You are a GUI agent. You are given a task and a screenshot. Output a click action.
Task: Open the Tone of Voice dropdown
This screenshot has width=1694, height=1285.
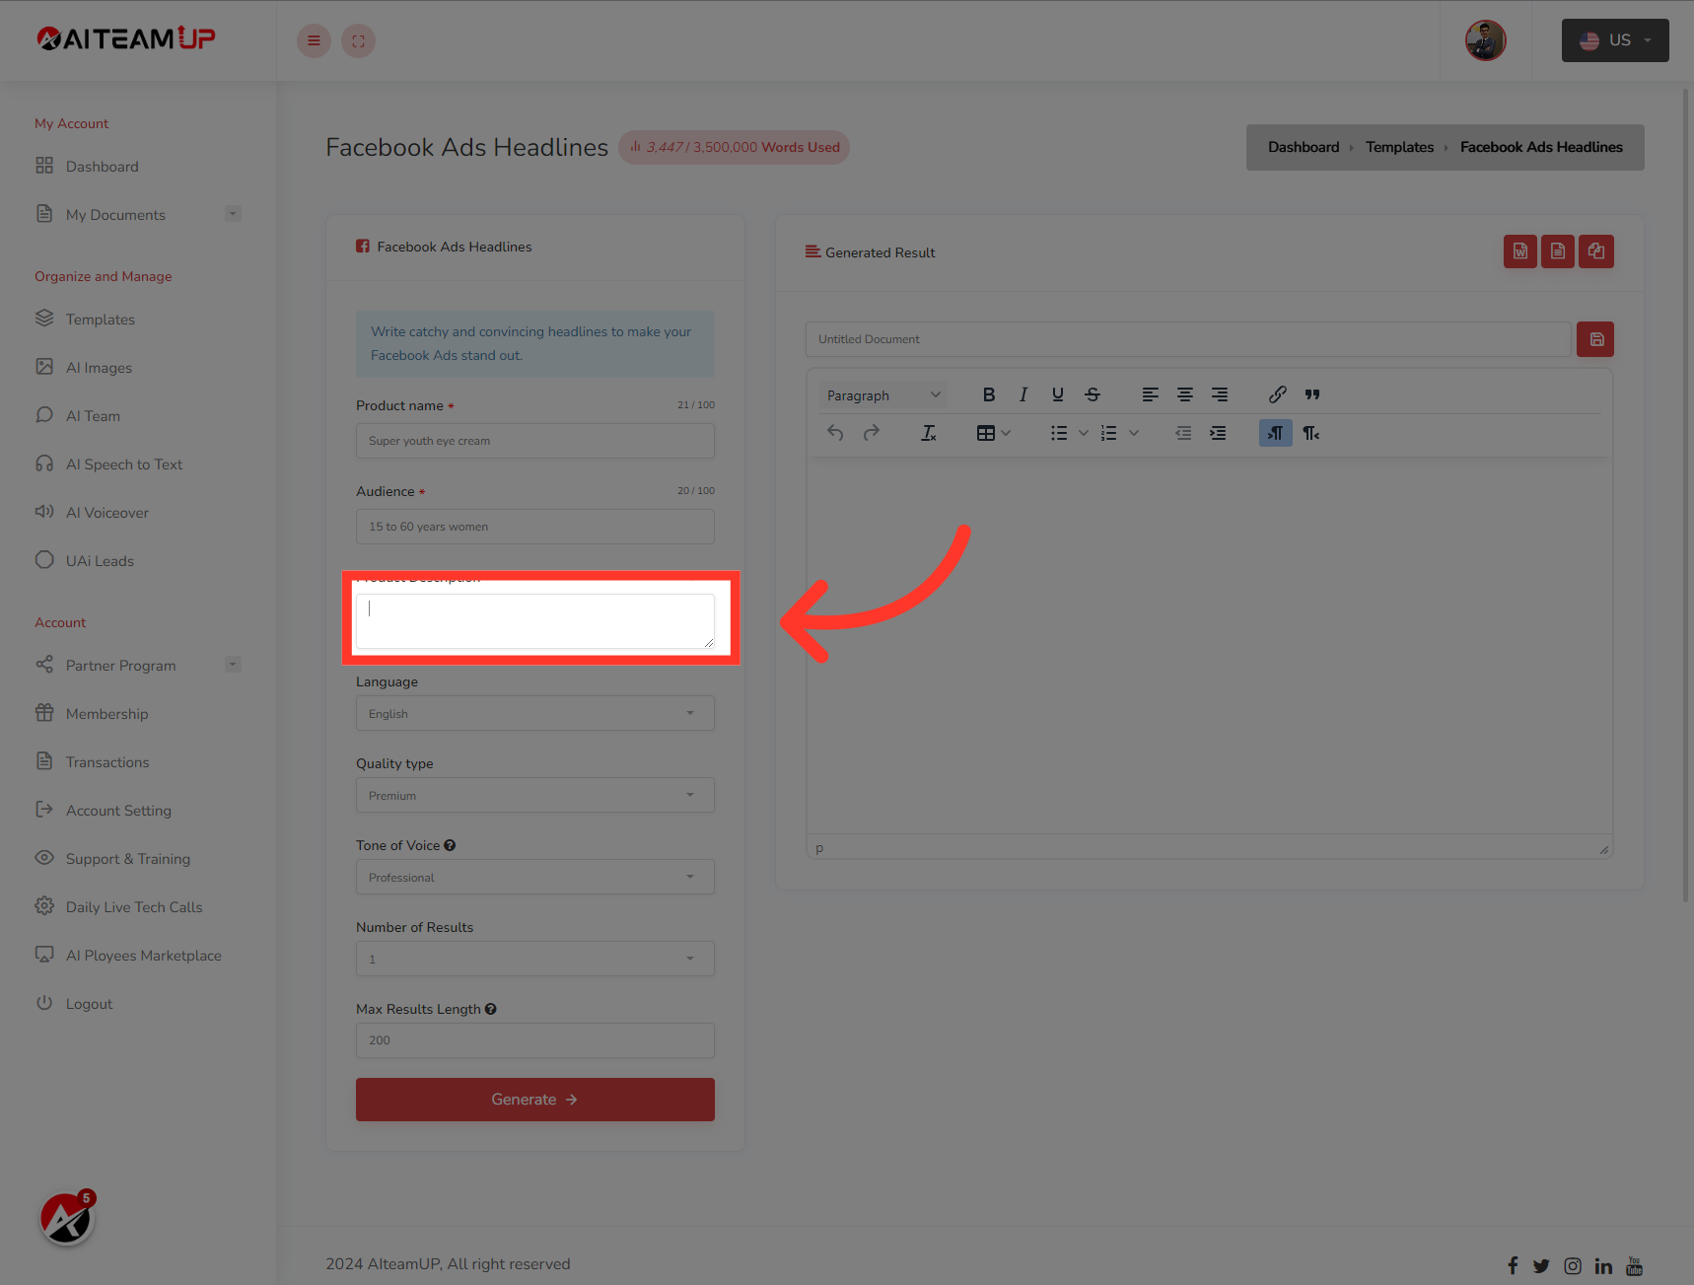click(534, 877)
